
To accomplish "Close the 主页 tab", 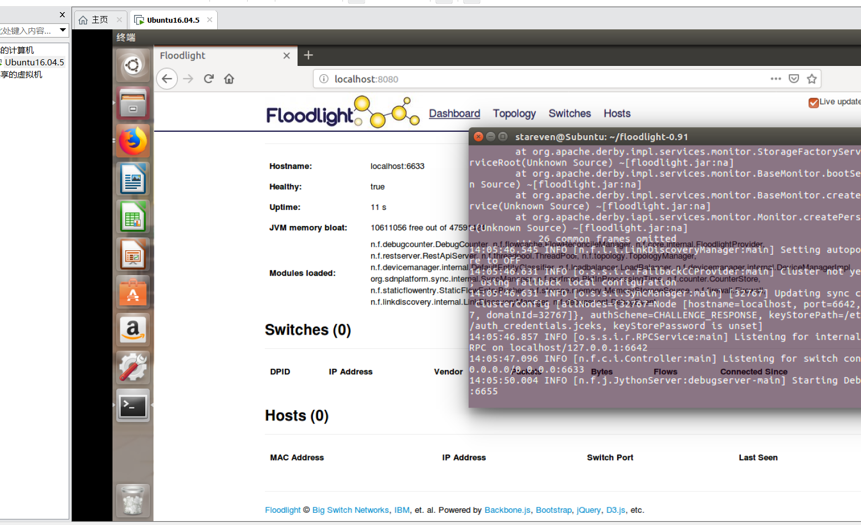I will [119, 20].
